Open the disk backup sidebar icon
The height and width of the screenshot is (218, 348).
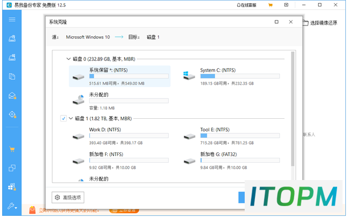pos(12,39)
